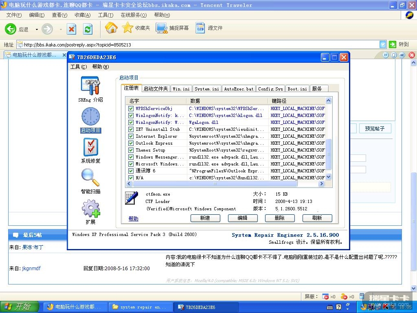The width and height of the screenshot is (417, 313).
Task: Switch to the 服务 tab
Action: click(x=317, y=89)
